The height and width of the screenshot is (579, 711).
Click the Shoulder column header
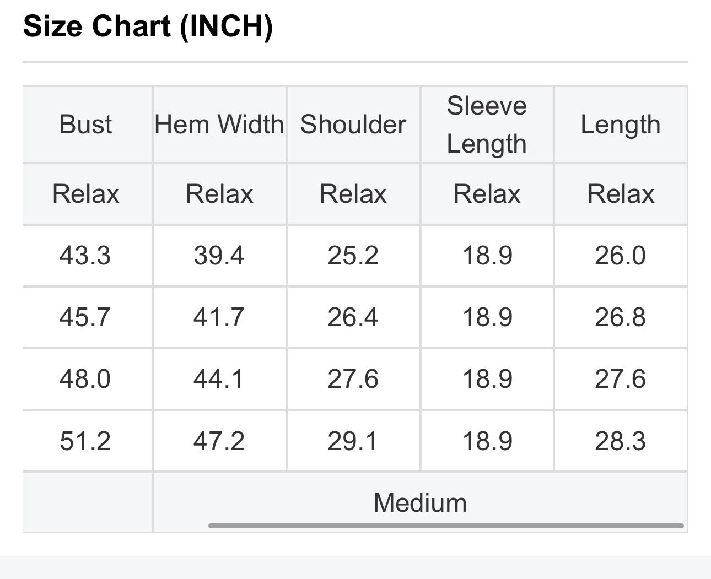pos(353,125)
